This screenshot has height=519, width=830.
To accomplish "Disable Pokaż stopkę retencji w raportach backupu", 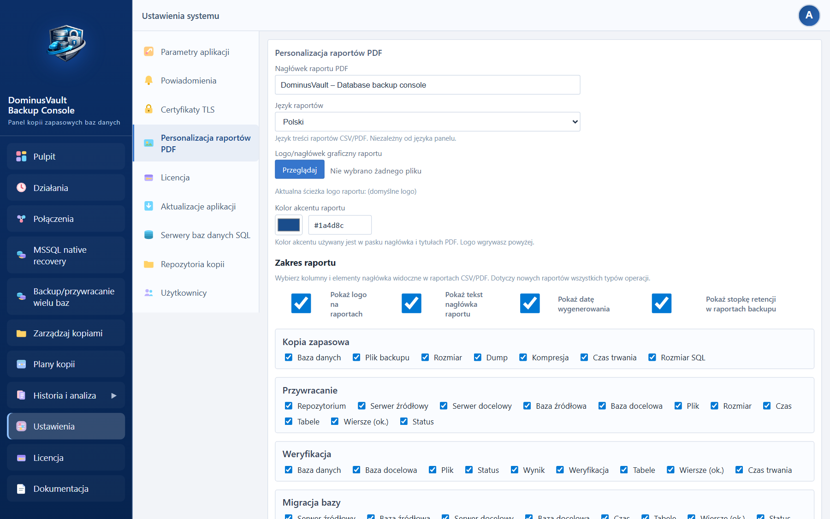I will pos(662,304).
